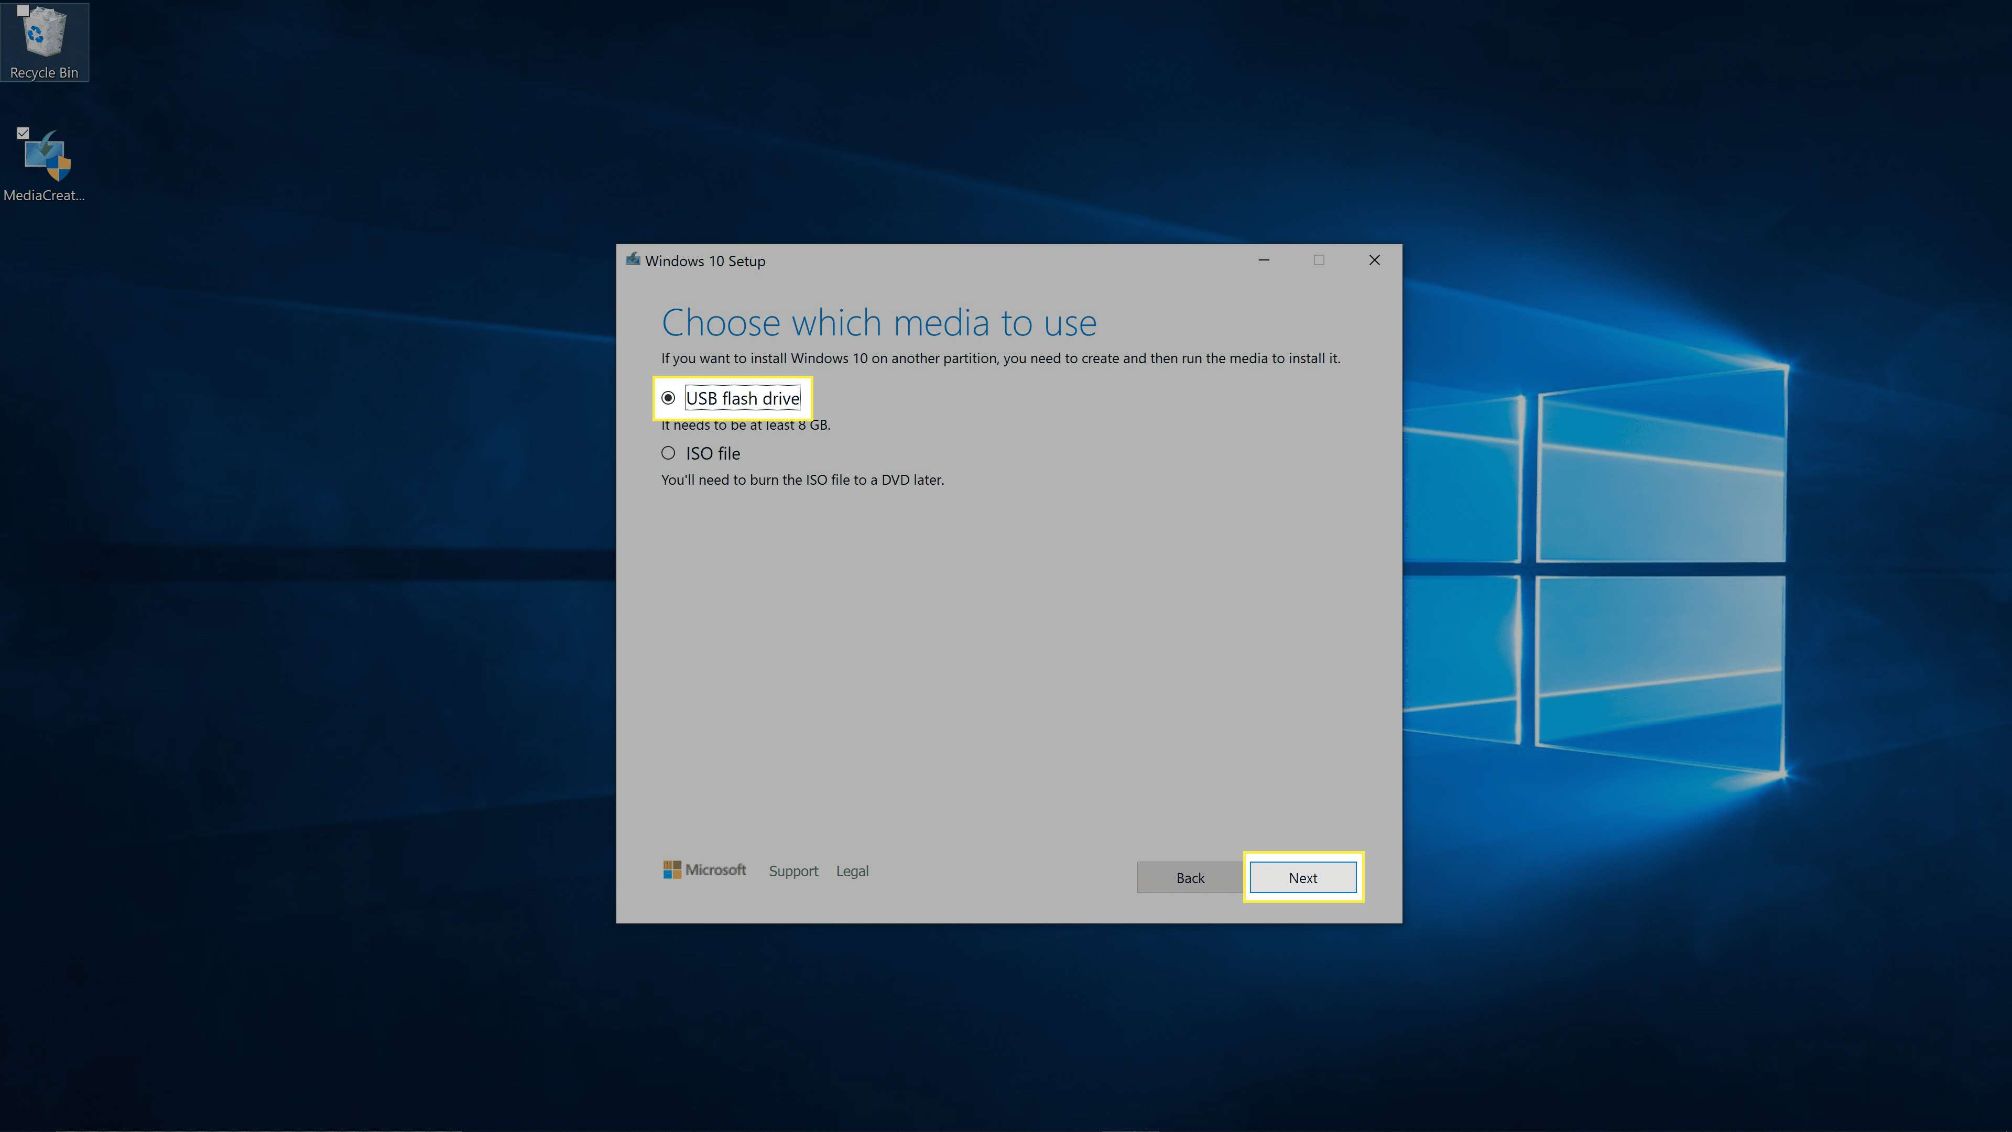Select the MediaCreationTool desktop icon

[x=45, y=166]
